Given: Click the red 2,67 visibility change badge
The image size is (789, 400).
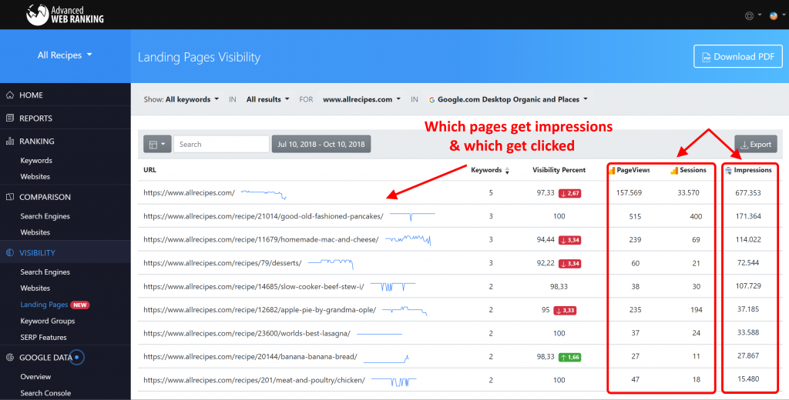Looking at the screenshot, I should pyautogui.click(x=570, y=194).
